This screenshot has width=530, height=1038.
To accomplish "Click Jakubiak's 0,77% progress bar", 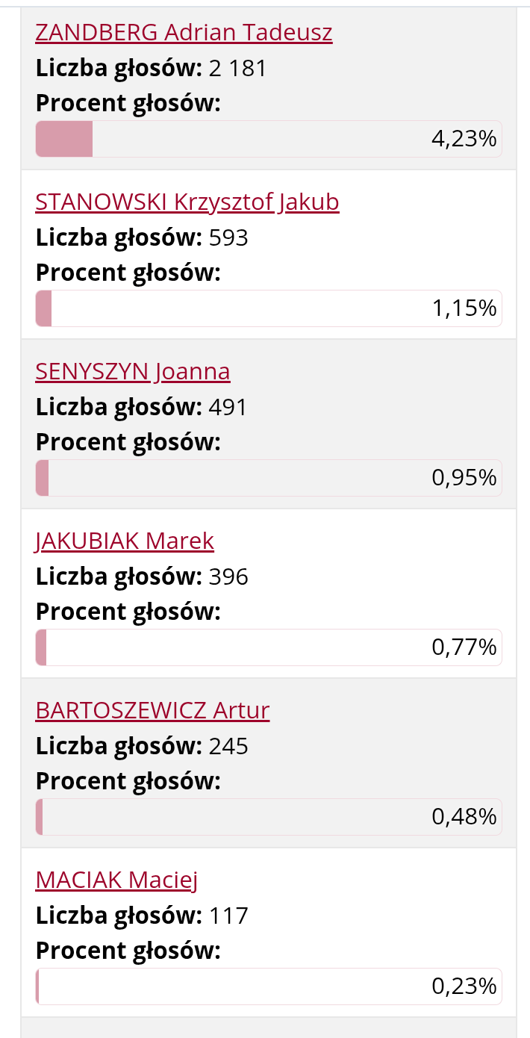I will [269, 647].
